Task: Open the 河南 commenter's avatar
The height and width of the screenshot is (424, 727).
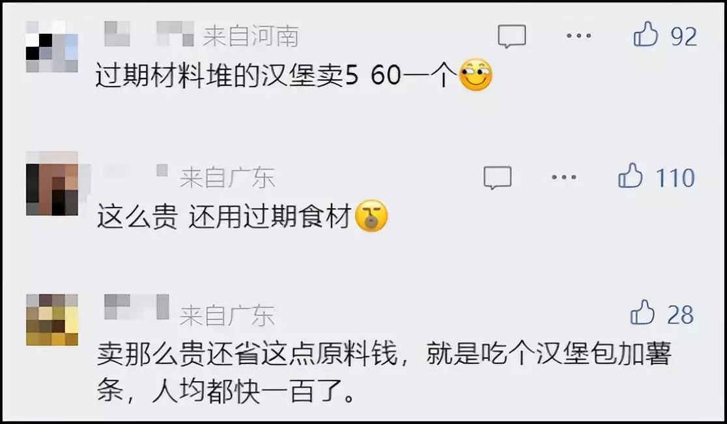Action: coord(51,46)
